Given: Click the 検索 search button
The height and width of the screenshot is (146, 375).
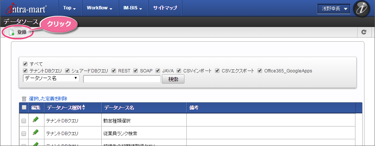Looking at the screenshot, I should point(173,79).
